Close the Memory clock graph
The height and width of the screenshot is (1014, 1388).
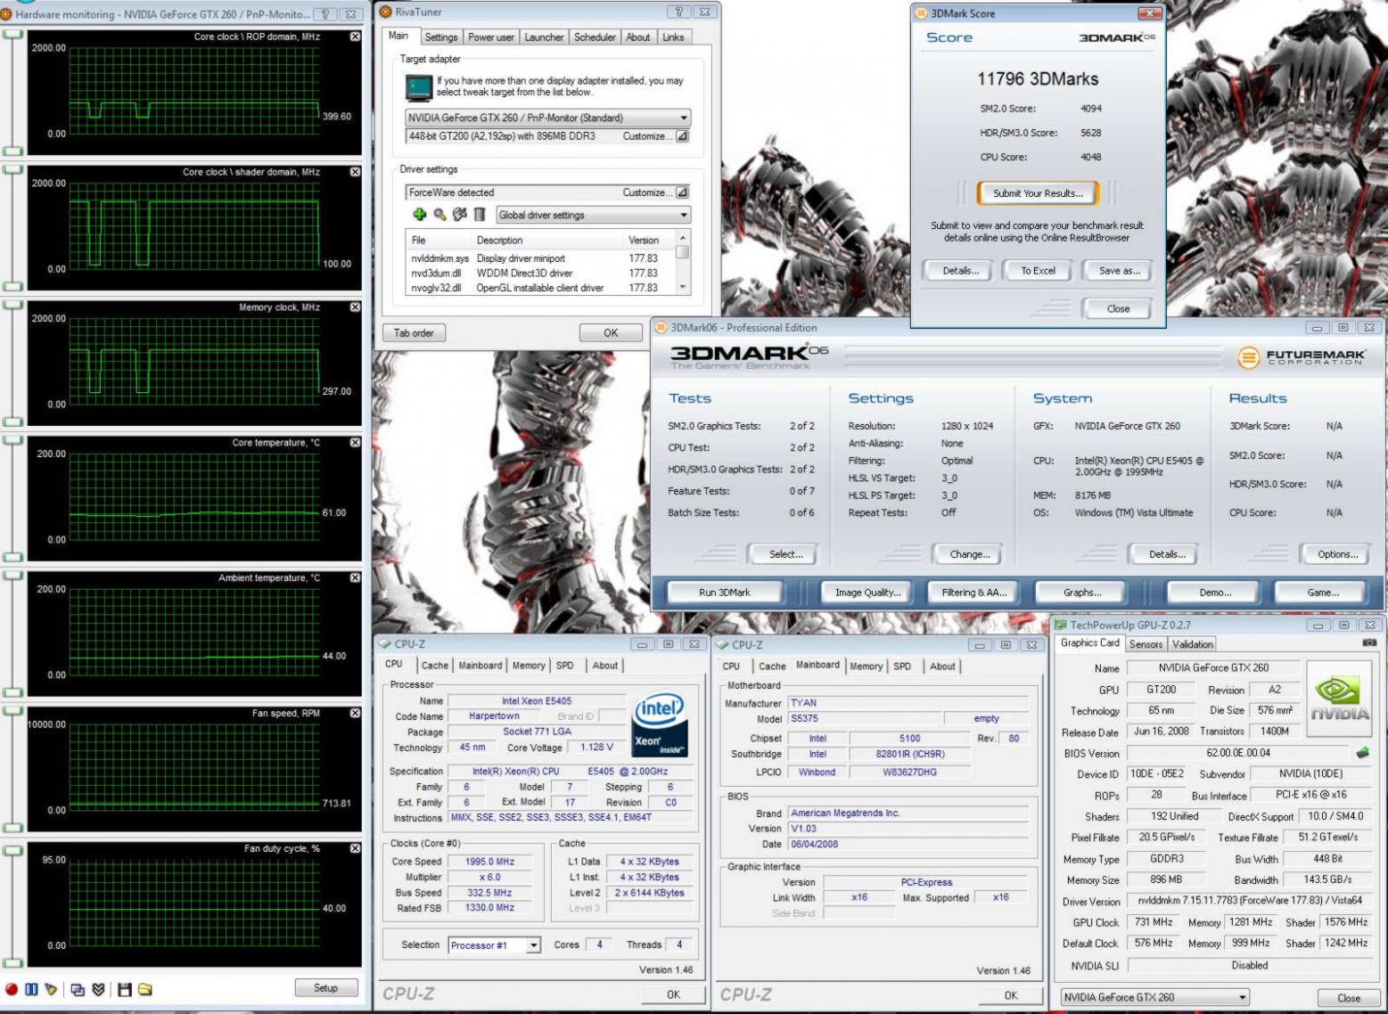click(x=355, y=307)
